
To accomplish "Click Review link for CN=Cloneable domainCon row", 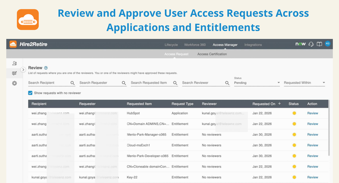I will point(313,167).
